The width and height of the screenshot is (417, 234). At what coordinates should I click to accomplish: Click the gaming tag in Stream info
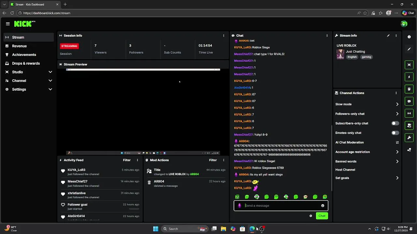[x=367, y=57]
